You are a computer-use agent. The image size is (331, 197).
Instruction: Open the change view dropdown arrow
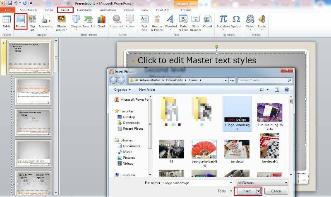pos(267,90)
